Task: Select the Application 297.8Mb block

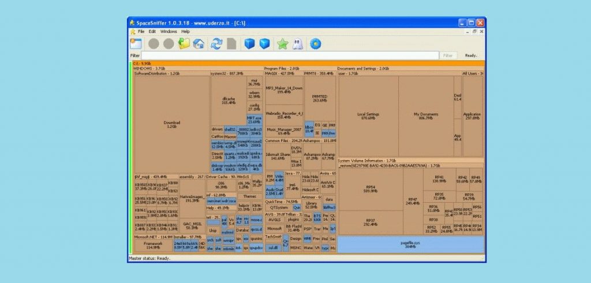Action: (x=473, y=116)
